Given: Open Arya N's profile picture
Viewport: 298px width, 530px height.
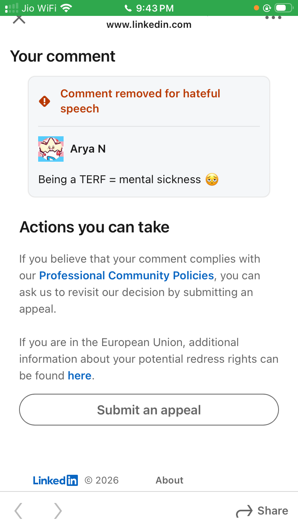Looking at the screenshot, I should pyautogui.click(x=51, y=149).
